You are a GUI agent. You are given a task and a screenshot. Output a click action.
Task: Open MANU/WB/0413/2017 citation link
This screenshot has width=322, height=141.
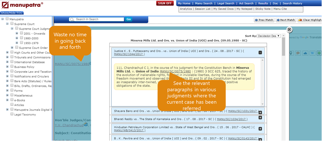pyautogui.click(x=130, y=130)
